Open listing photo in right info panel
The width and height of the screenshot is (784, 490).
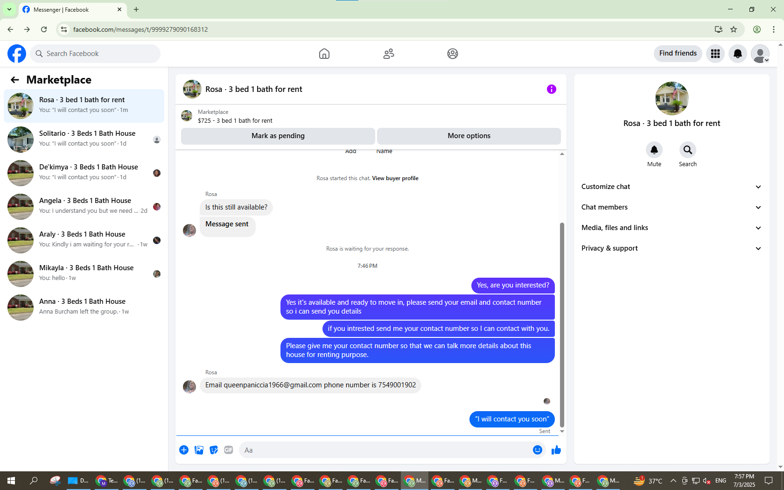coord(672,98)
